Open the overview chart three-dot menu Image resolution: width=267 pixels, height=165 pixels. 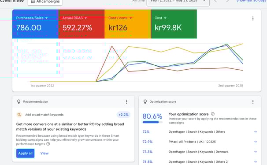point(253,19)
